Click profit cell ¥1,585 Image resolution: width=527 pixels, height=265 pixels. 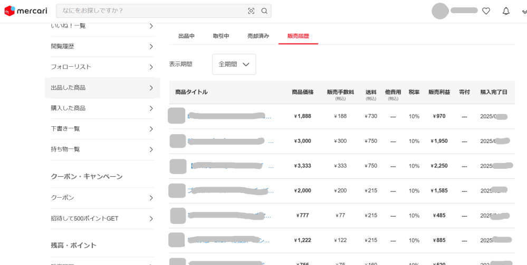click(x=439, y=191)
